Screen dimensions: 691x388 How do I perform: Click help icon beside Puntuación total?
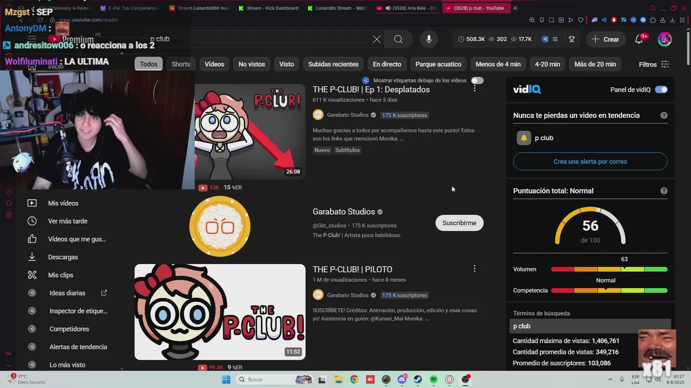664,191
